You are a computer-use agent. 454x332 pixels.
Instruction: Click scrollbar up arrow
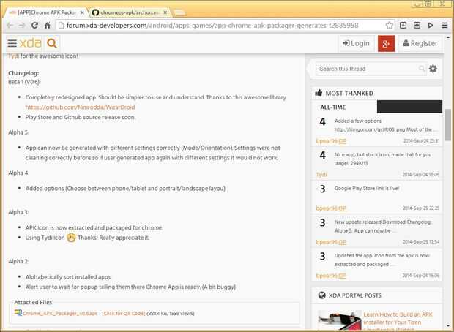[x=448, y=37]
